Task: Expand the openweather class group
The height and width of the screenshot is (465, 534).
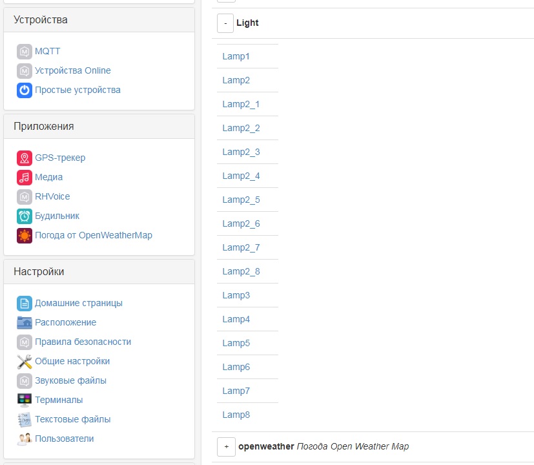Action: [x=226, y=447]
